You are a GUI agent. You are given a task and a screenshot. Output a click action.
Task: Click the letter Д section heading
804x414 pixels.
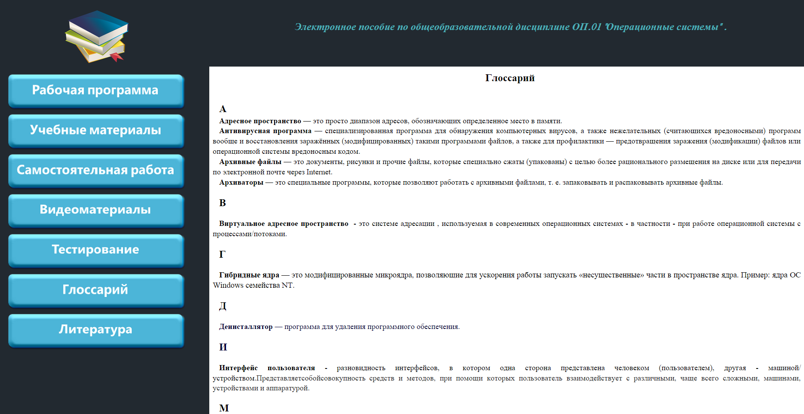click(x=223, y=306)
